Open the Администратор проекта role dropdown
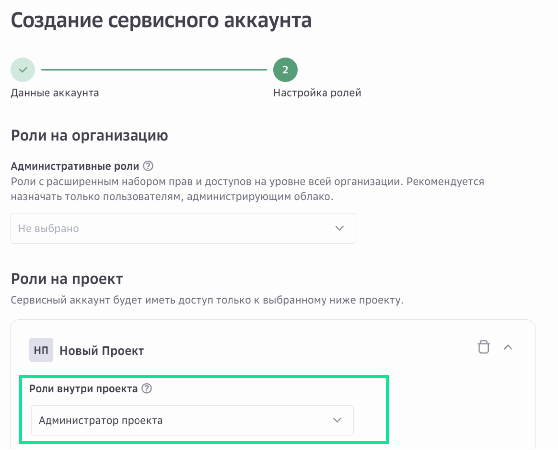 pos(192,420)
